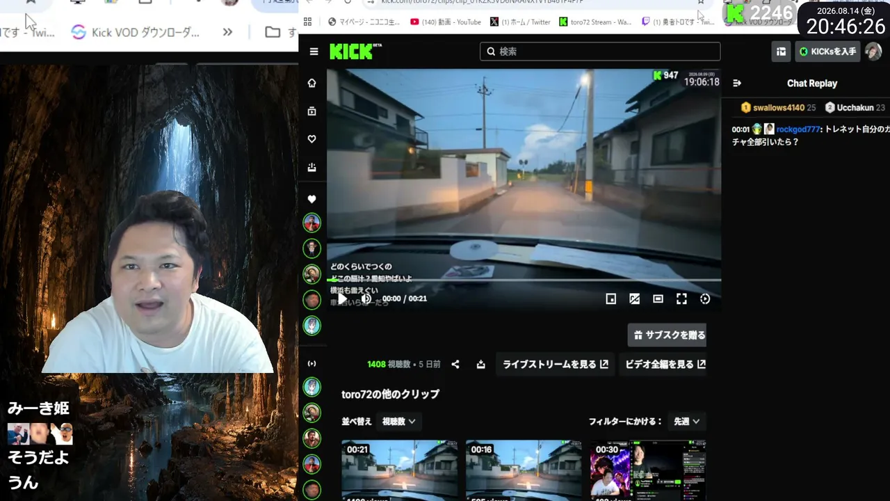This screenshot has width=890, height=501.
Task: Open the YouTube 動画 bookmark
Action: click(446, 22)
